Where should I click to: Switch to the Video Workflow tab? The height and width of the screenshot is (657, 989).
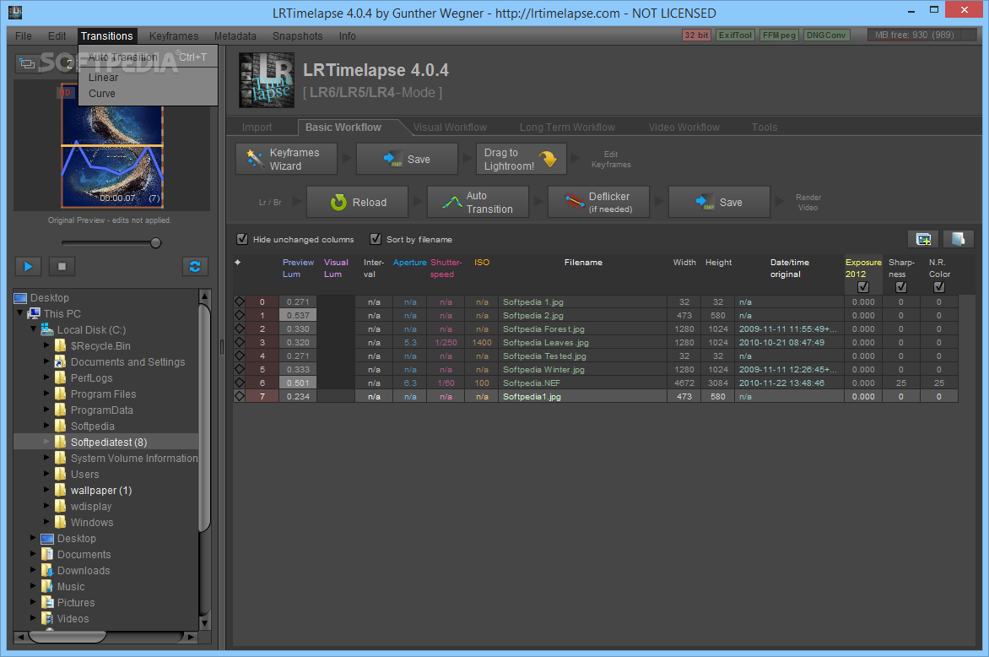(684, 127)
